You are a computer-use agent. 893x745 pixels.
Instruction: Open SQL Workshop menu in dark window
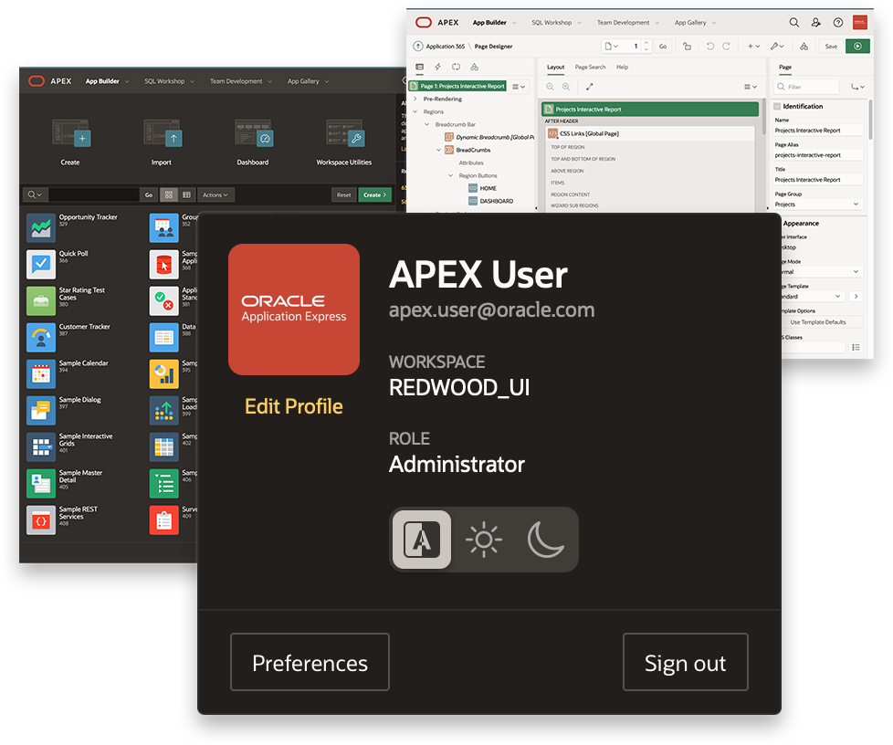point(169,81)
